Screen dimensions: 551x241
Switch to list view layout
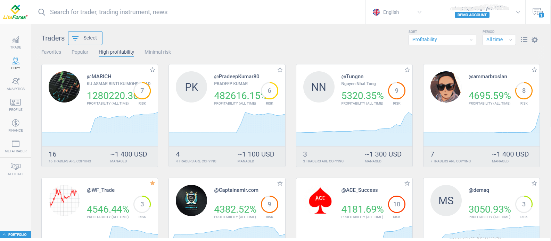click(524, 40)
